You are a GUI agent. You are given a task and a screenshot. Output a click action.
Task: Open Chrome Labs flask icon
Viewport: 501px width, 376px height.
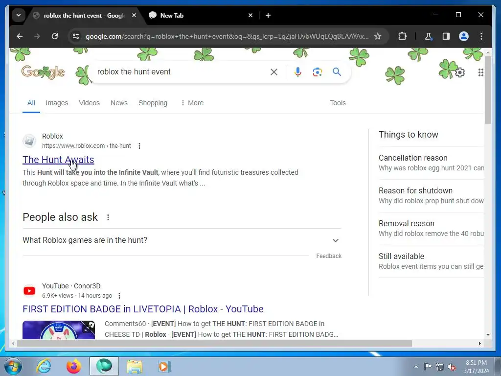[428, 36]
